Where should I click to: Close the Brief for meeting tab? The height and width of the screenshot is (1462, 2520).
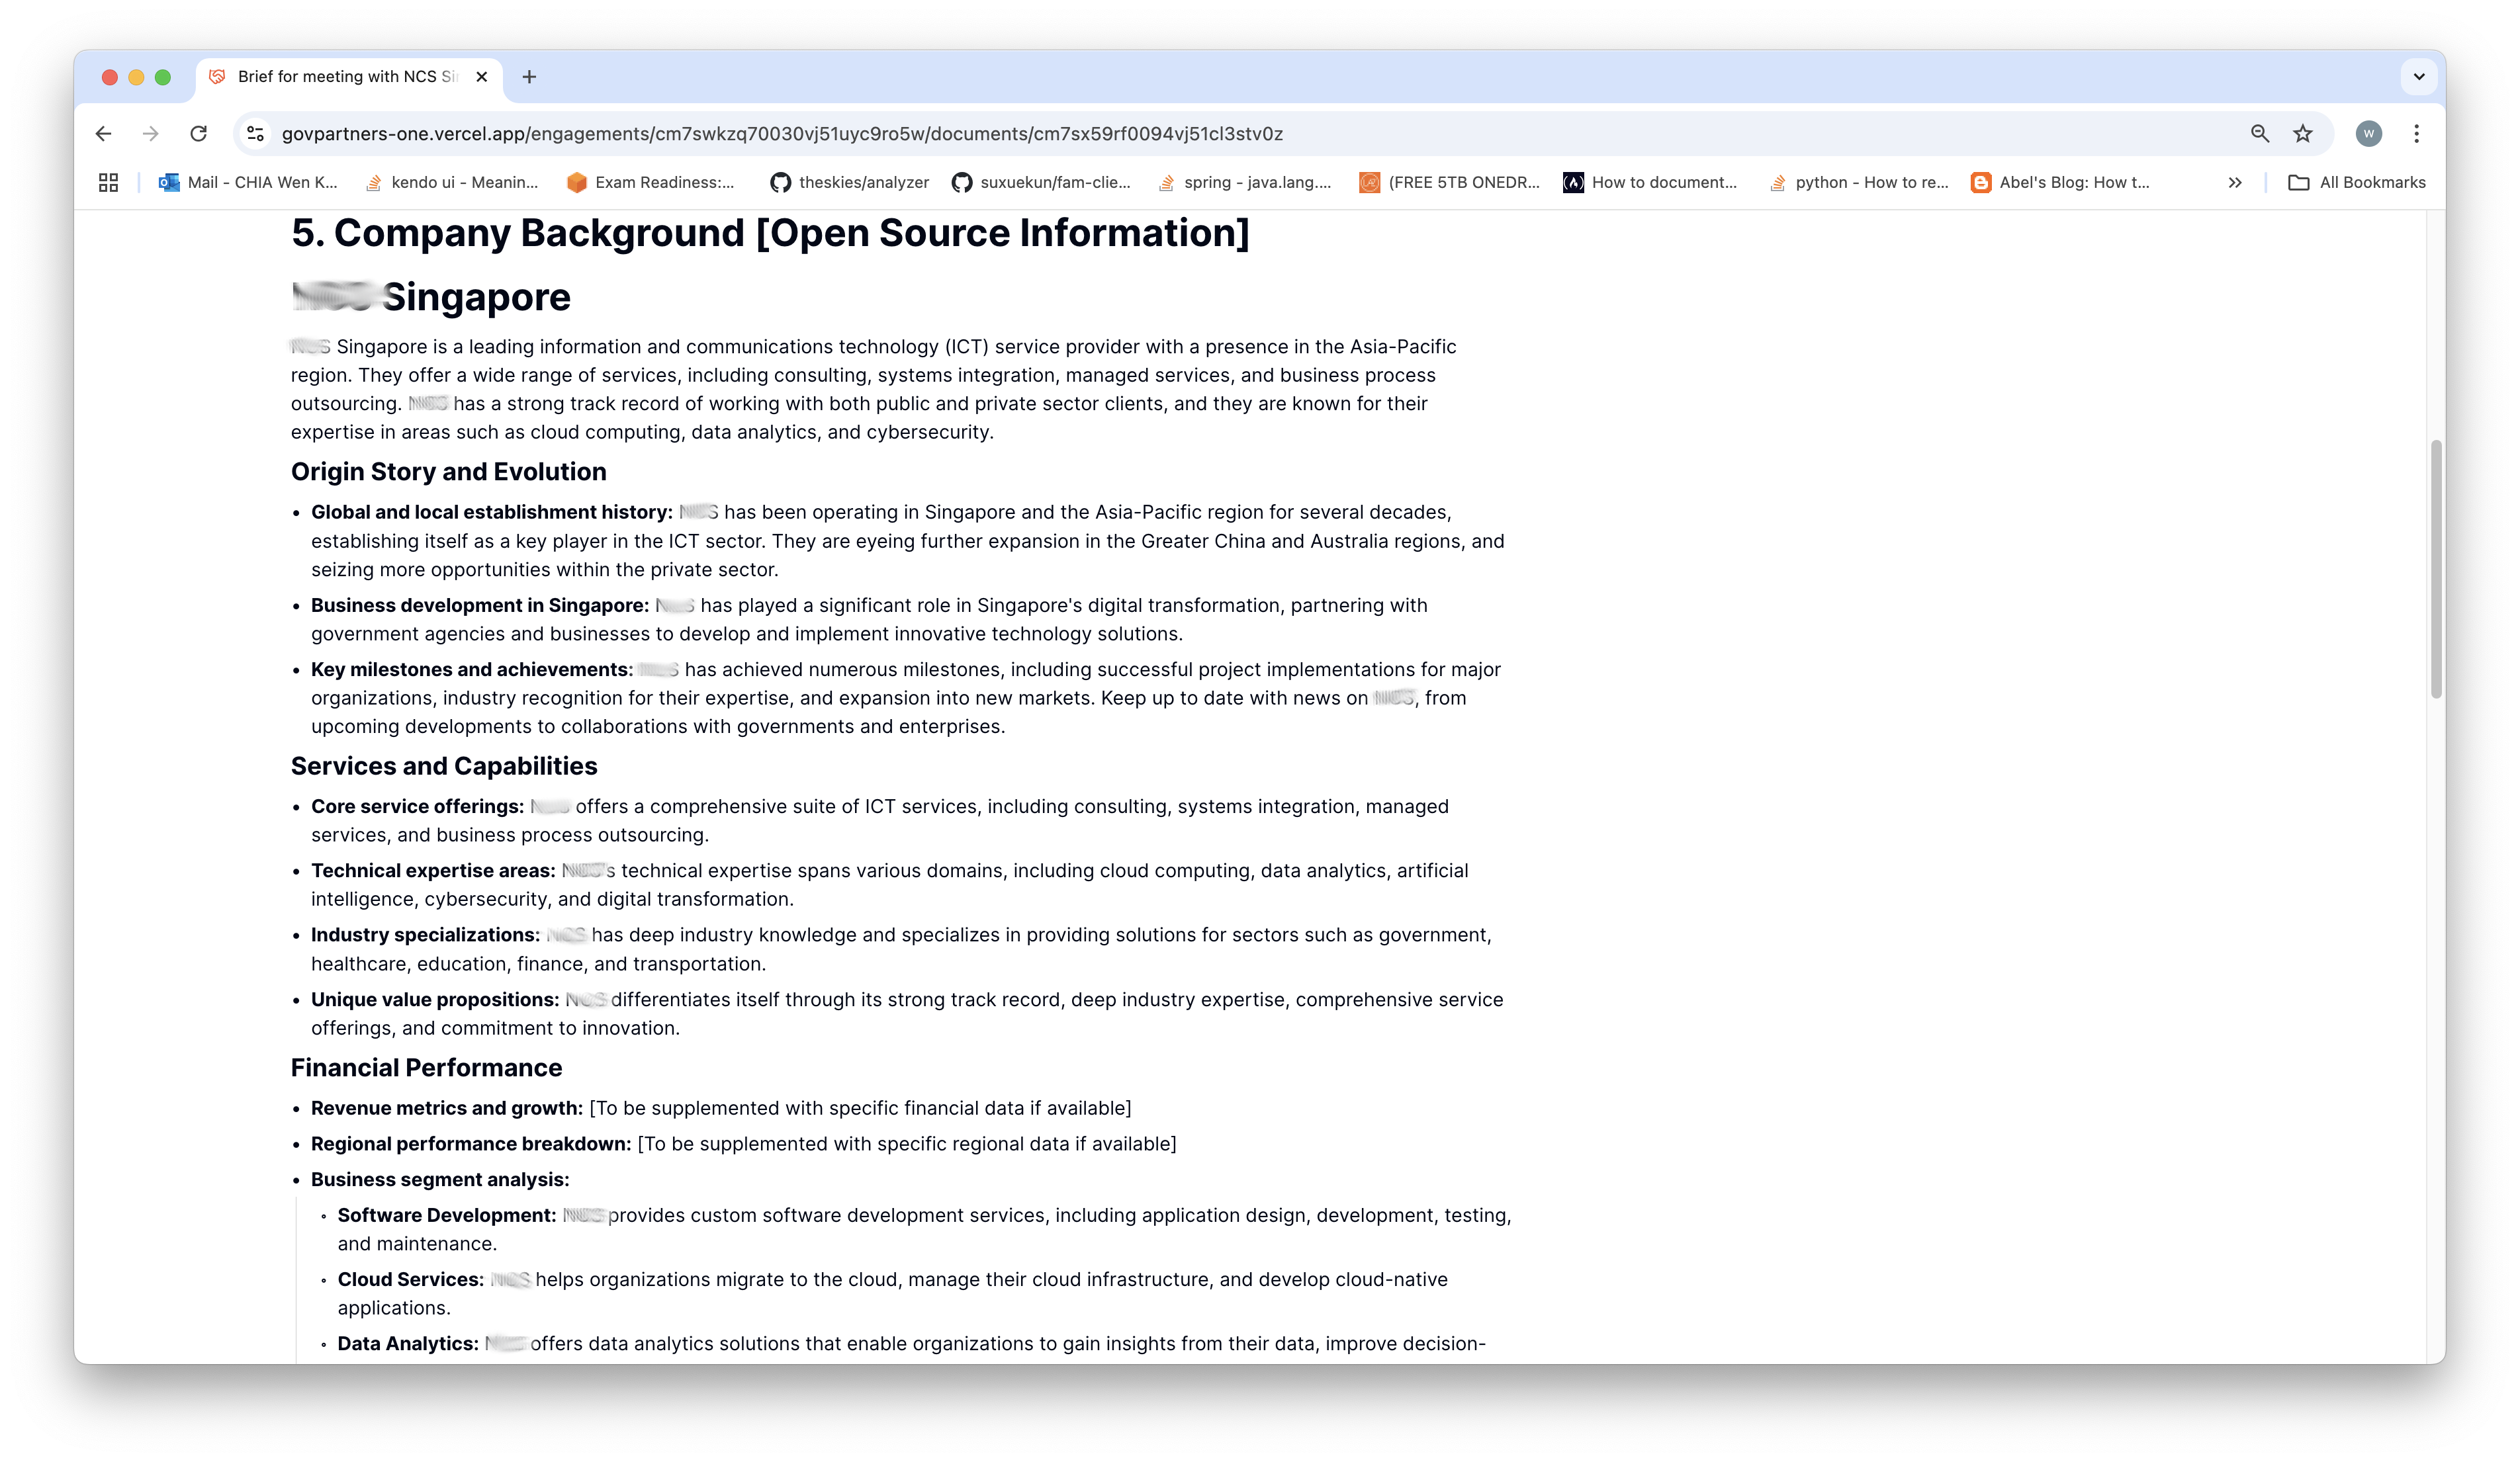tap(482, 77)
